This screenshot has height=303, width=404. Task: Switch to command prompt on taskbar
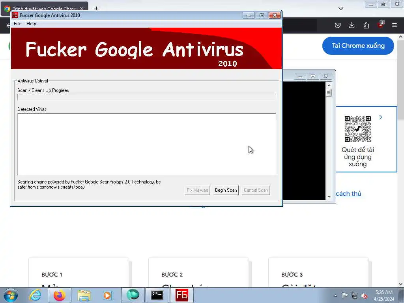click(157, 295)
